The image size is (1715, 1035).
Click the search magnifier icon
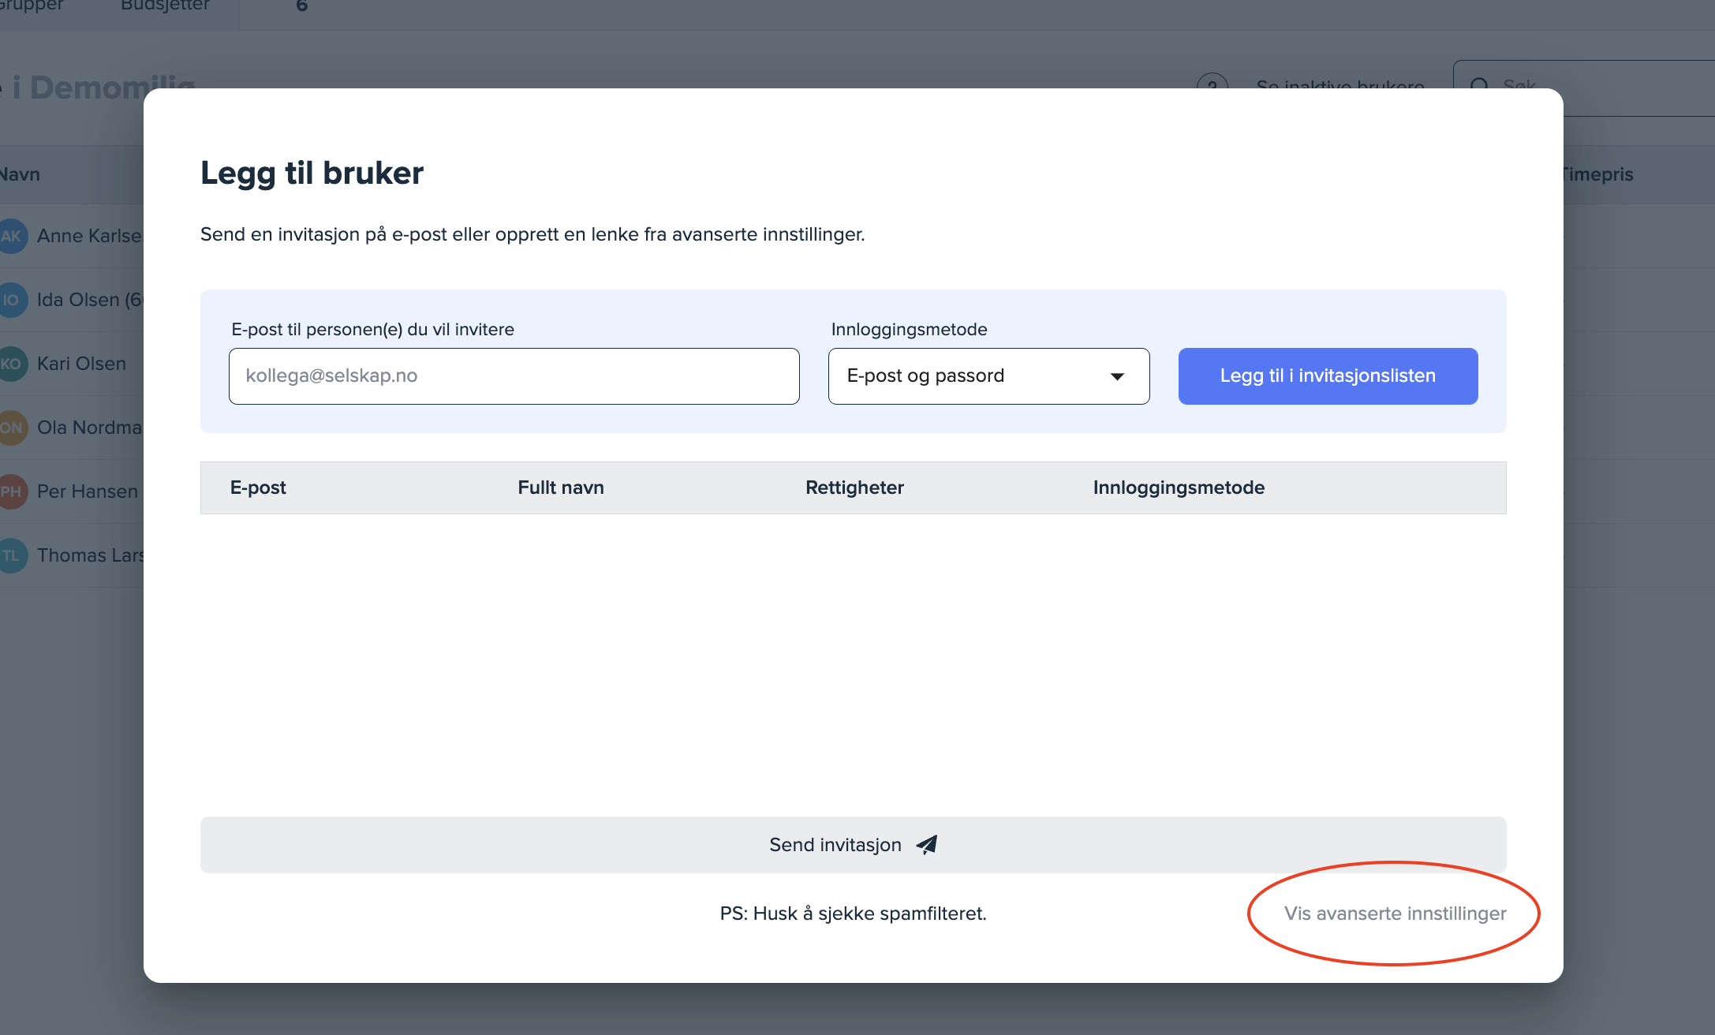1480,82
